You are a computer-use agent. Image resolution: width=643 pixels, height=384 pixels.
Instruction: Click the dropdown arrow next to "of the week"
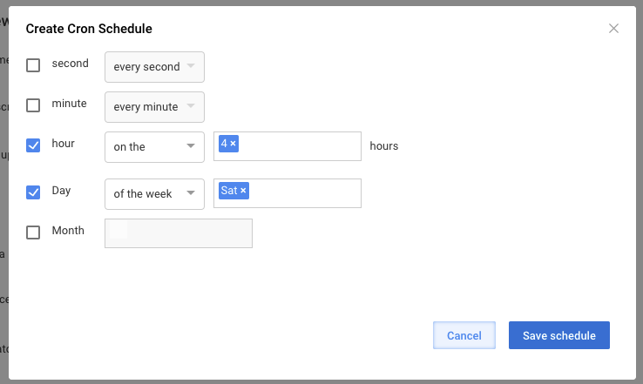[191, 193]
